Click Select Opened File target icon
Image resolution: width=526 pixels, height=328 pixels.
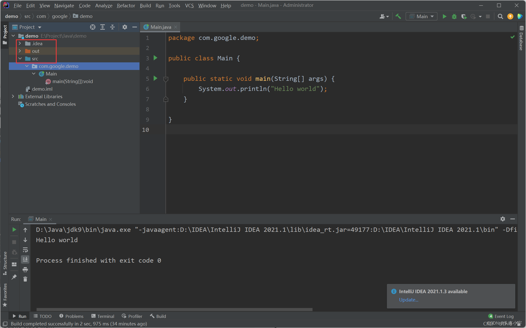point(93,27)
